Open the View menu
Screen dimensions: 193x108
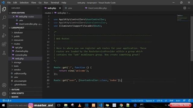tap(33, 3)
